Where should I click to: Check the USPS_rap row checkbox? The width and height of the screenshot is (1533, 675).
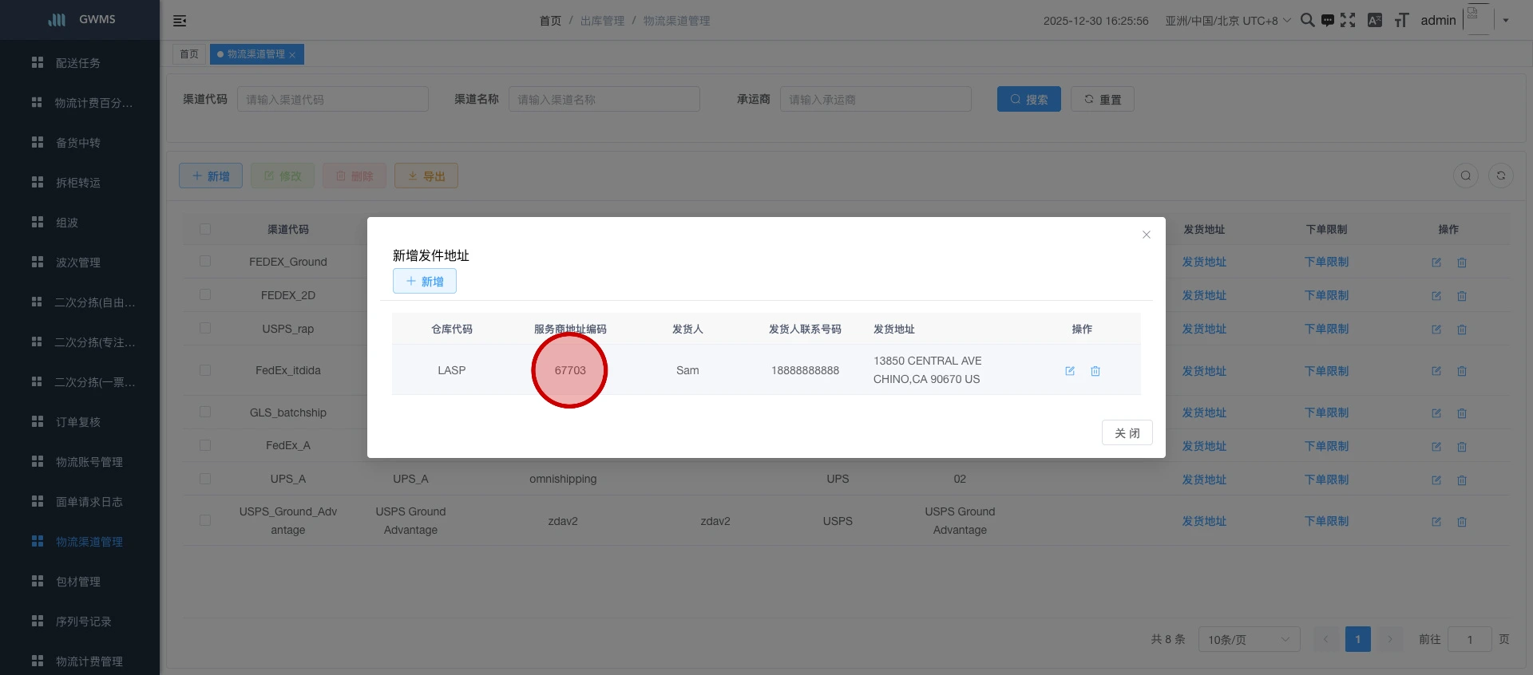(x=205, y=328)
